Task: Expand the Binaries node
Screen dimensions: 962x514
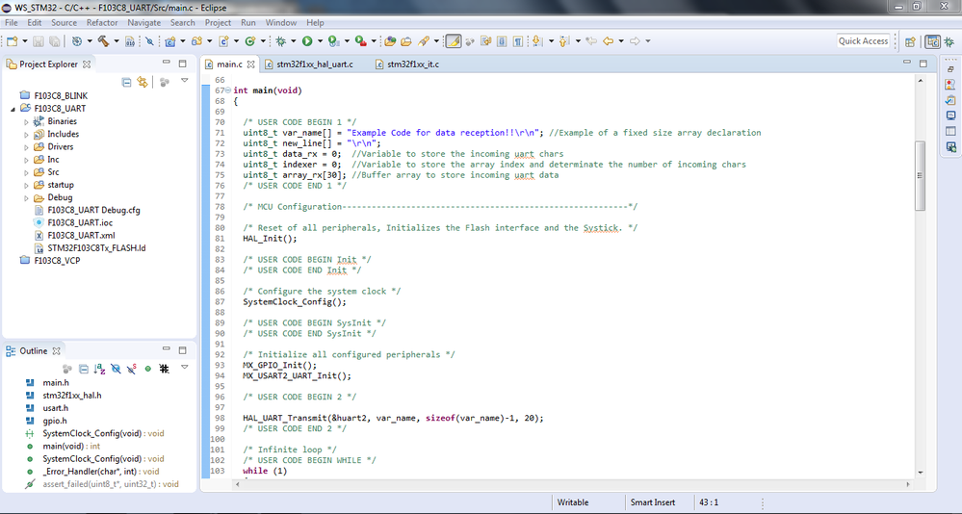Action: click(26, 121)
